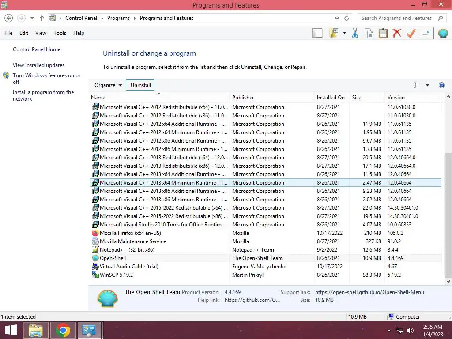Image resolution: width=452 pixels, height=339 pixels.
Task: Click the Open-Shell settings shell icon
Action: tap(443, 33)
